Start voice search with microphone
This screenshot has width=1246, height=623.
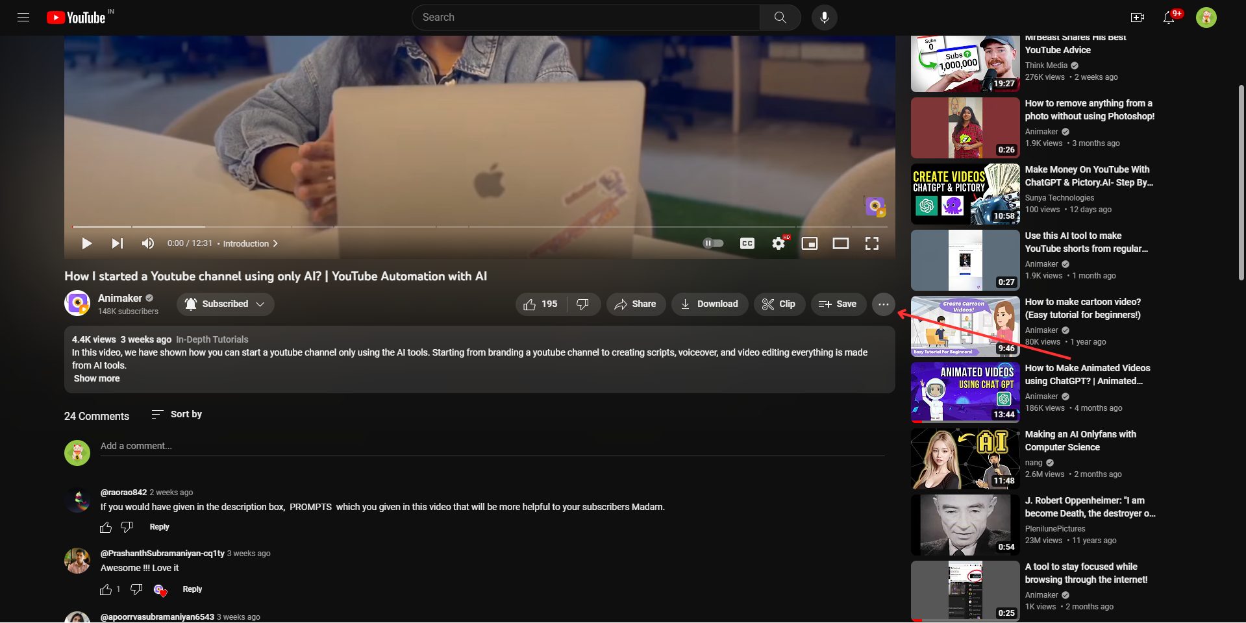tap(824, 18)
